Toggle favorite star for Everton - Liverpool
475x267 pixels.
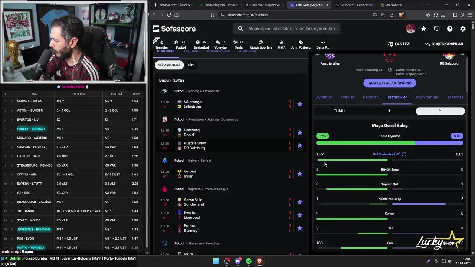pyautogui.click(x=300, y=215)
